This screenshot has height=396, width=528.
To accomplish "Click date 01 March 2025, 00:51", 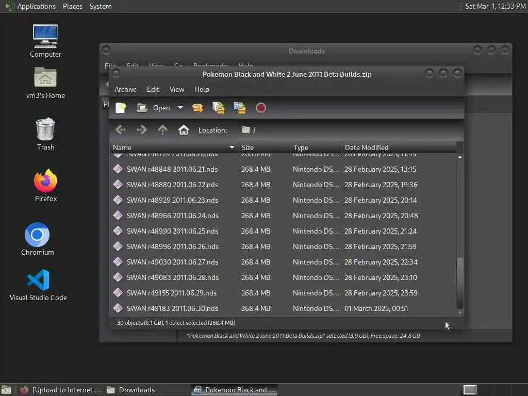I will click(376, 308).
